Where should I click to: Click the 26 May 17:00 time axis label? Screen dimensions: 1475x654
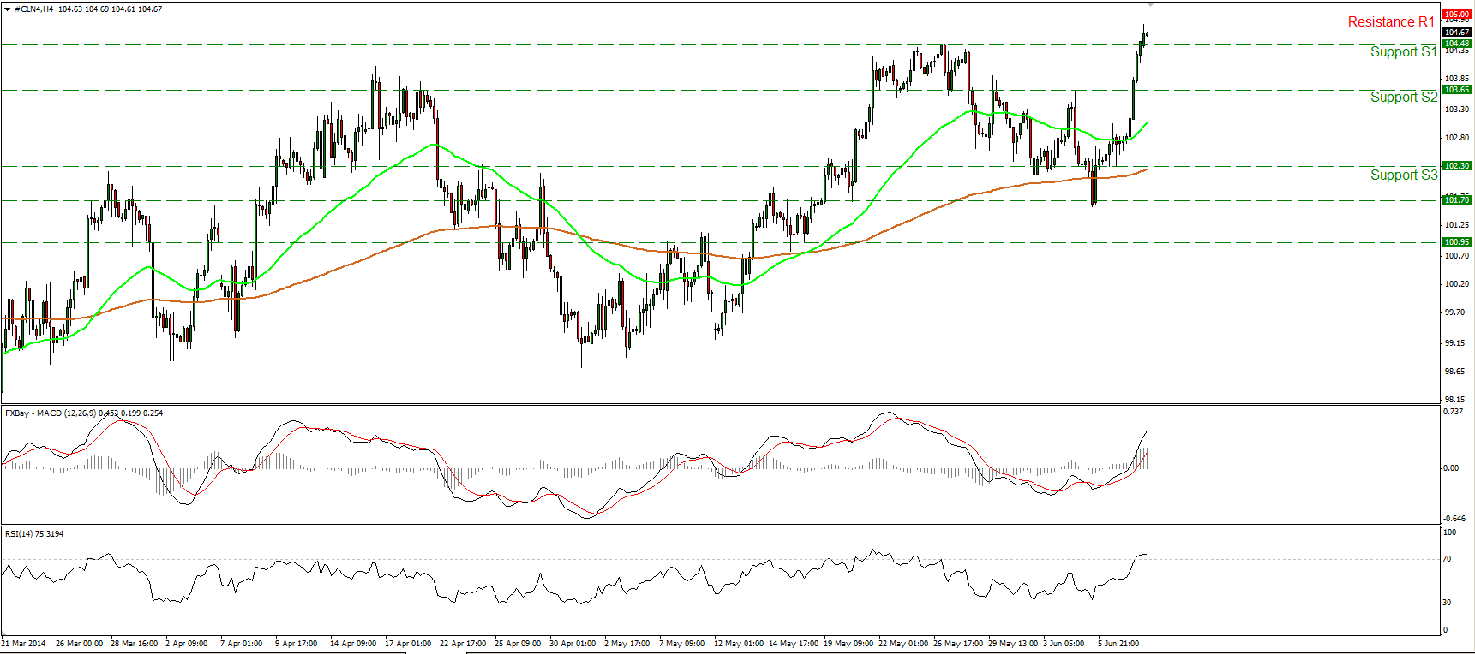958,644
